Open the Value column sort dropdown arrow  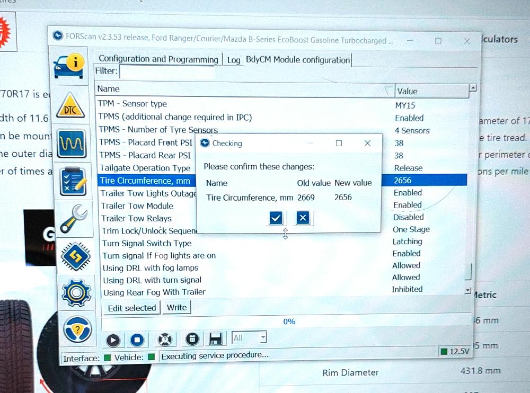[x=389, y=91]
